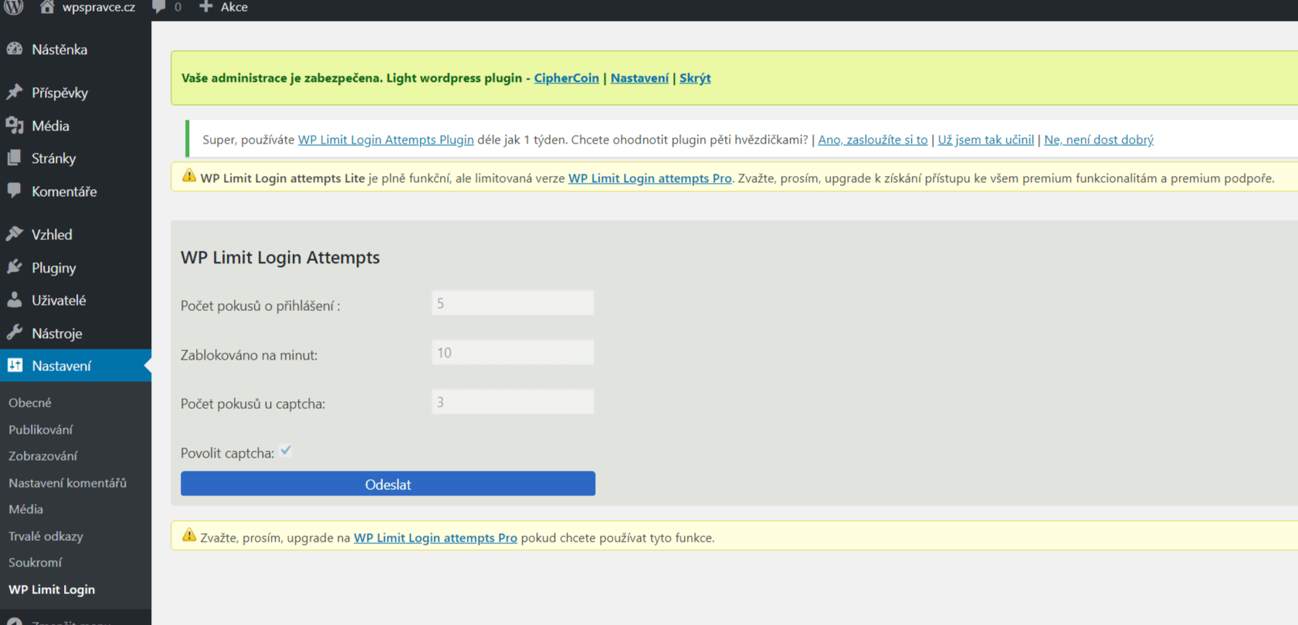Select Trvalé odkazy submenu

coord(46,536)
